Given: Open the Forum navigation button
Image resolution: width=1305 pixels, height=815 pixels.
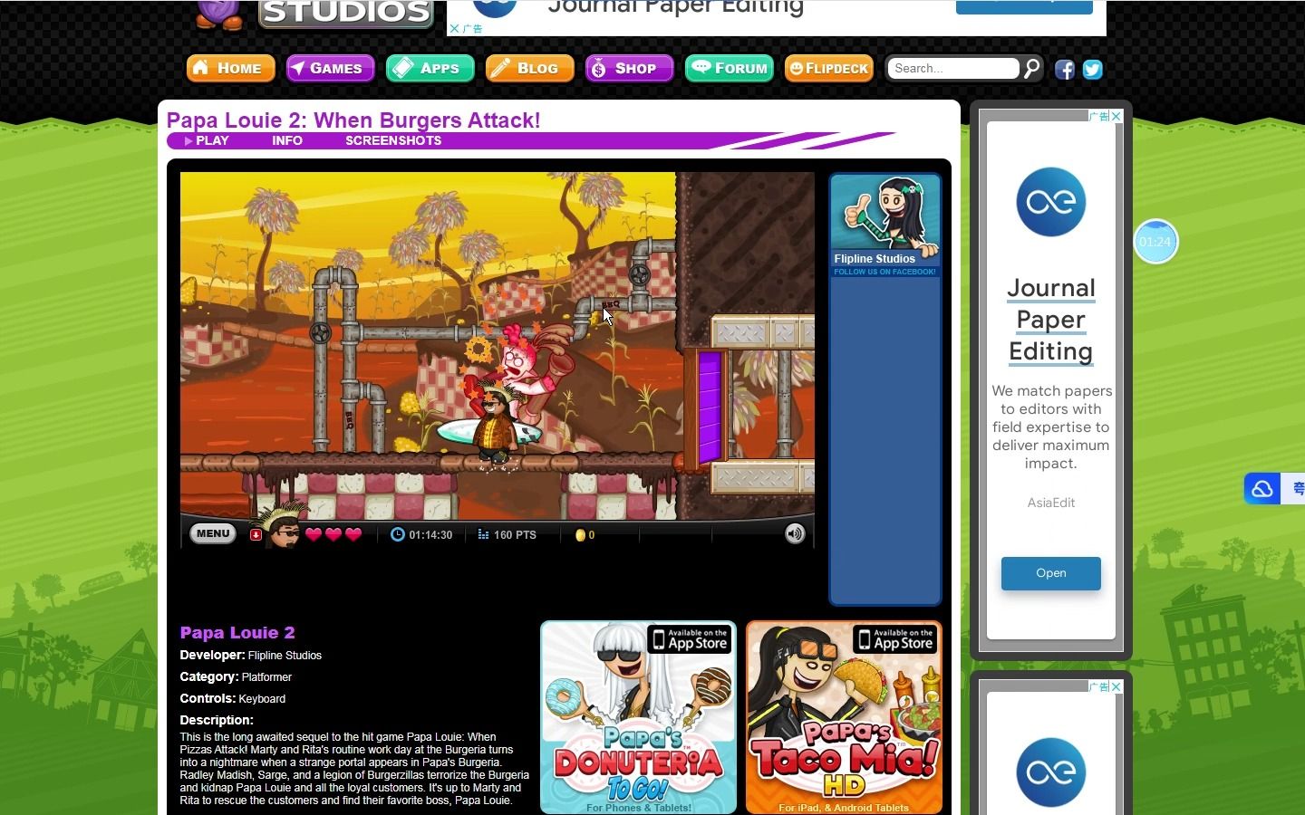Looking at the screenshot, I should point(729,68).
